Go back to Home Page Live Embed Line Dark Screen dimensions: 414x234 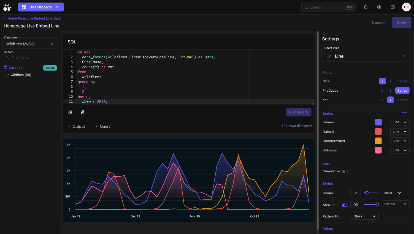pyautogui.click(x=32, y=18)
